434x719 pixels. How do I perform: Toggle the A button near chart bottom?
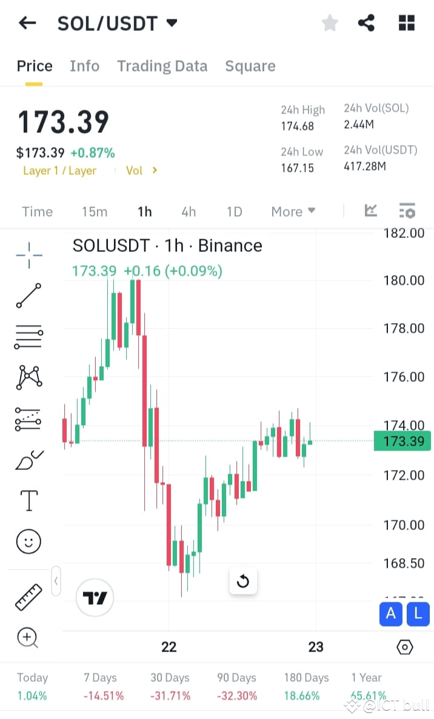pyautogui.click(x=390, y=614)
